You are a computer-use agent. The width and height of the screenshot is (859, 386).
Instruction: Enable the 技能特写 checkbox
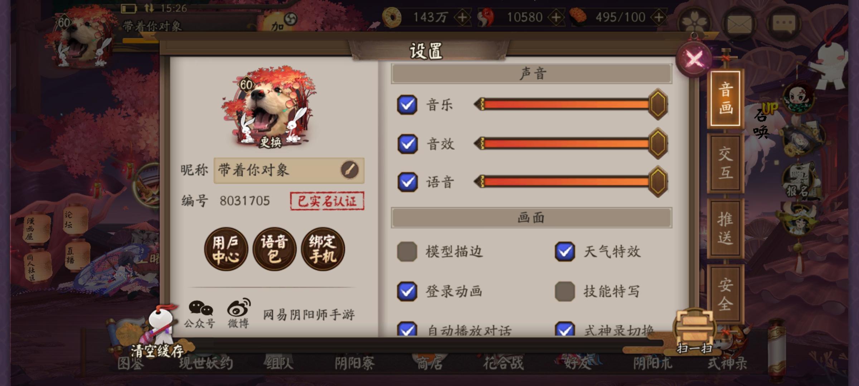pos(565,291)
